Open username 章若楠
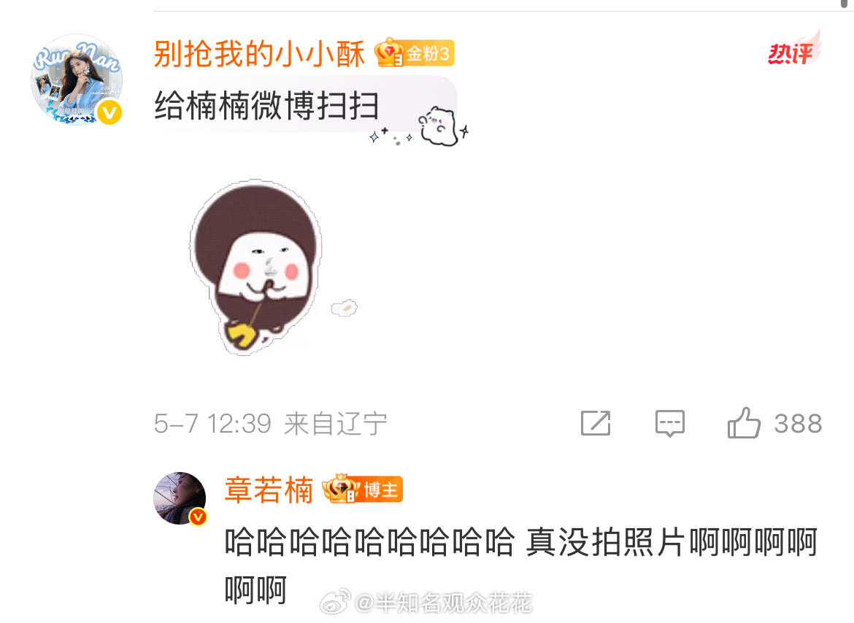This screenshot has height=623, width=854. pos(269,489)
